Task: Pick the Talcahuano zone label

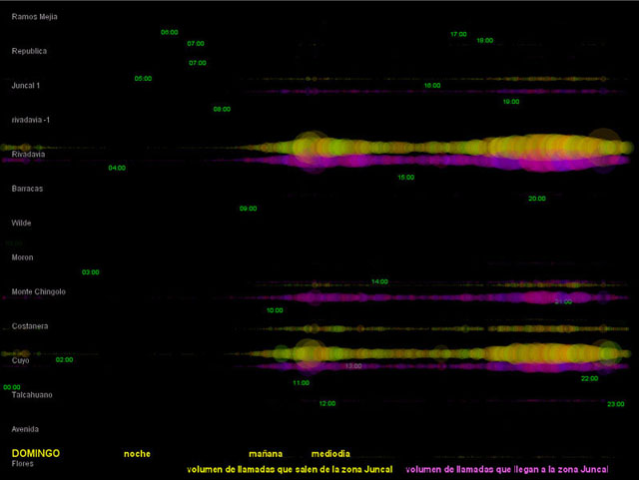Action: (x=32, y=395)
